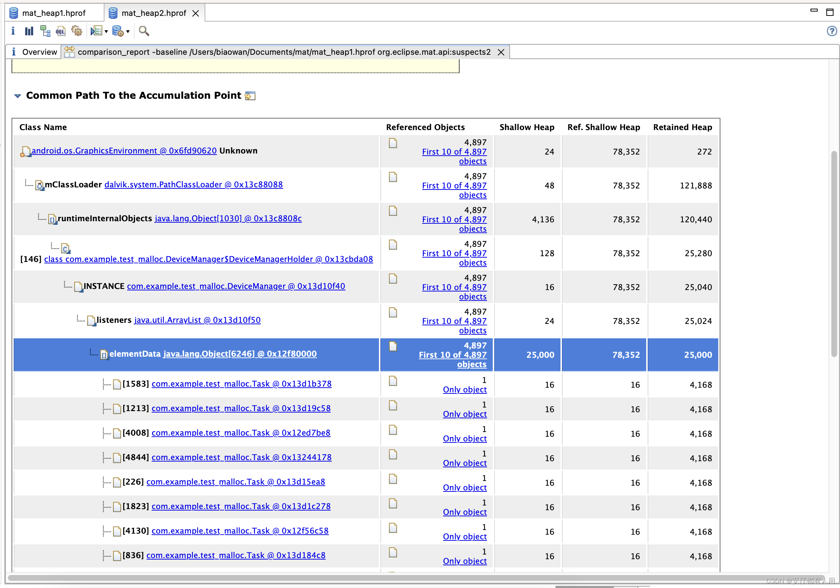
Task: Open java.lang.Object[6246] @ 0x12f80000 link
Action: [240, 354]
